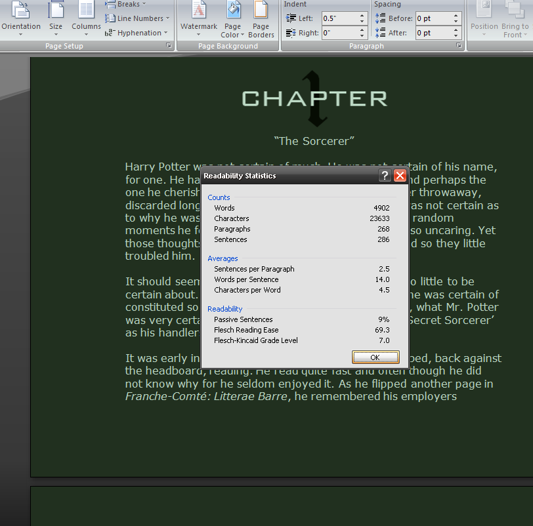Click Sentences per Paragraph row
Viewport: 533px width, 526px height.
301,269
